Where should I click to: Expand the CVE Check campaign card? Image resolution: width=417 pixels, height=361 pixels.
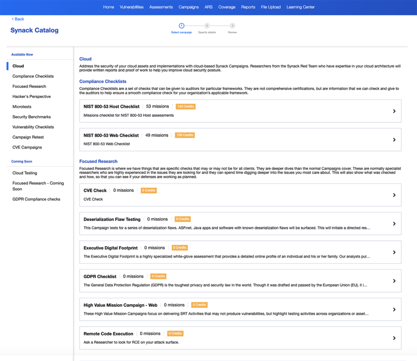pyautogui.click(x=394, y=195)
